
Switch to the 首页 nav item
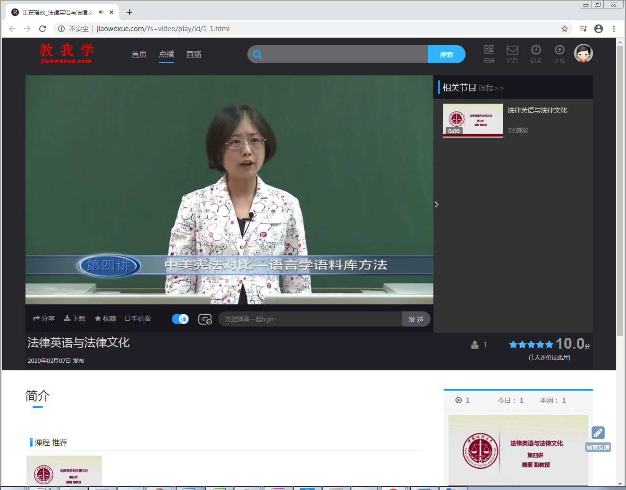(x=139, y=54)
